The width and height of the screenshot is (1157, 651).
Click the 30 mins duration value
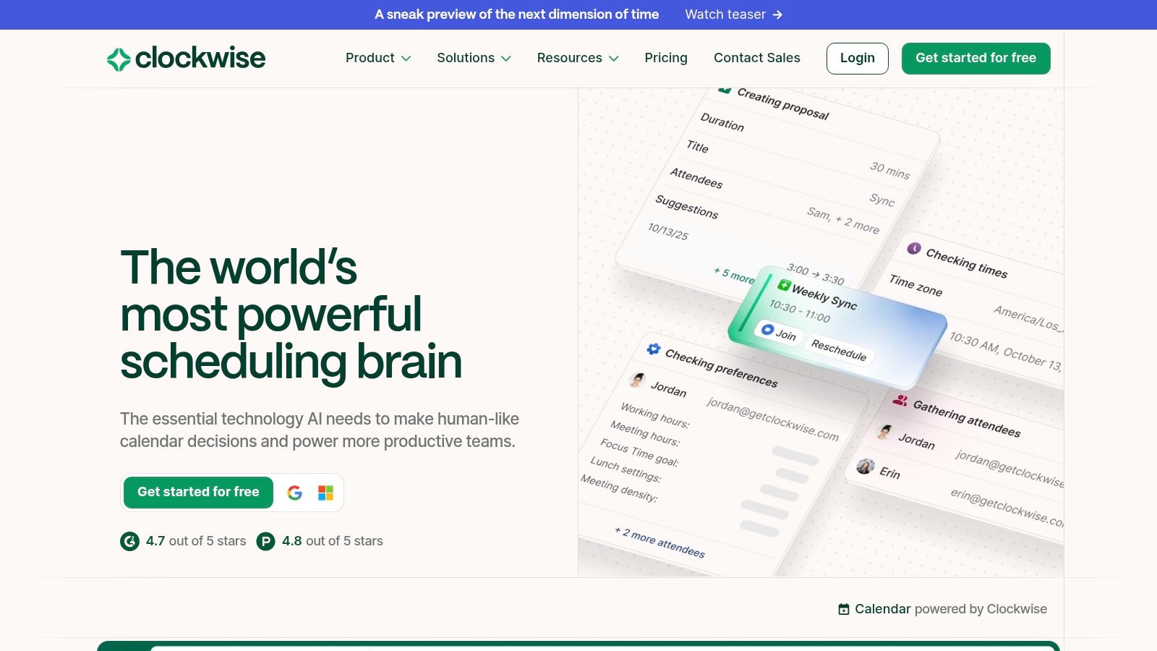click(x=890, y=170)
